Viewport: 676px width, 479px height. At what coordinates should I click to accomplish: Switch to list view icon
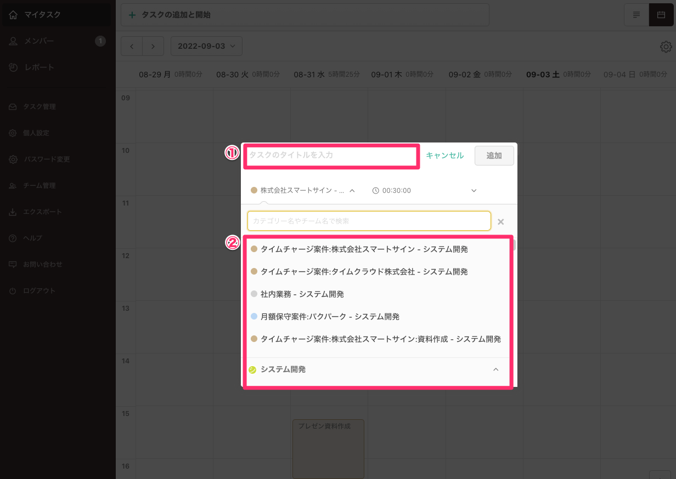pyautogui.click(x=636, y=15)
